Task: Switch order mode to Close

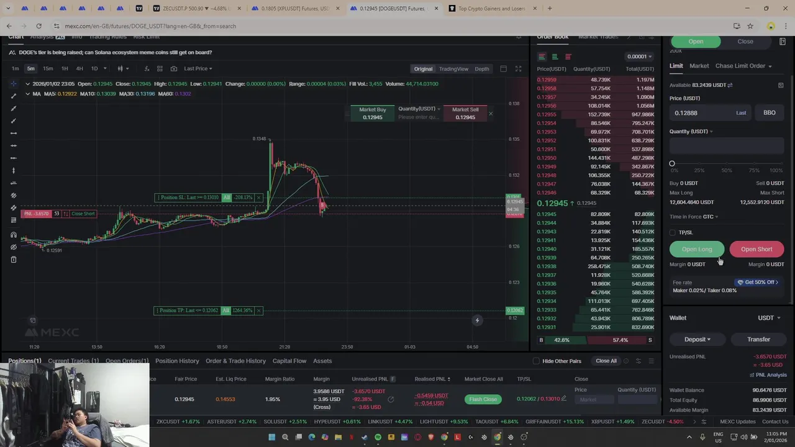Action: [x=745, y=42]
